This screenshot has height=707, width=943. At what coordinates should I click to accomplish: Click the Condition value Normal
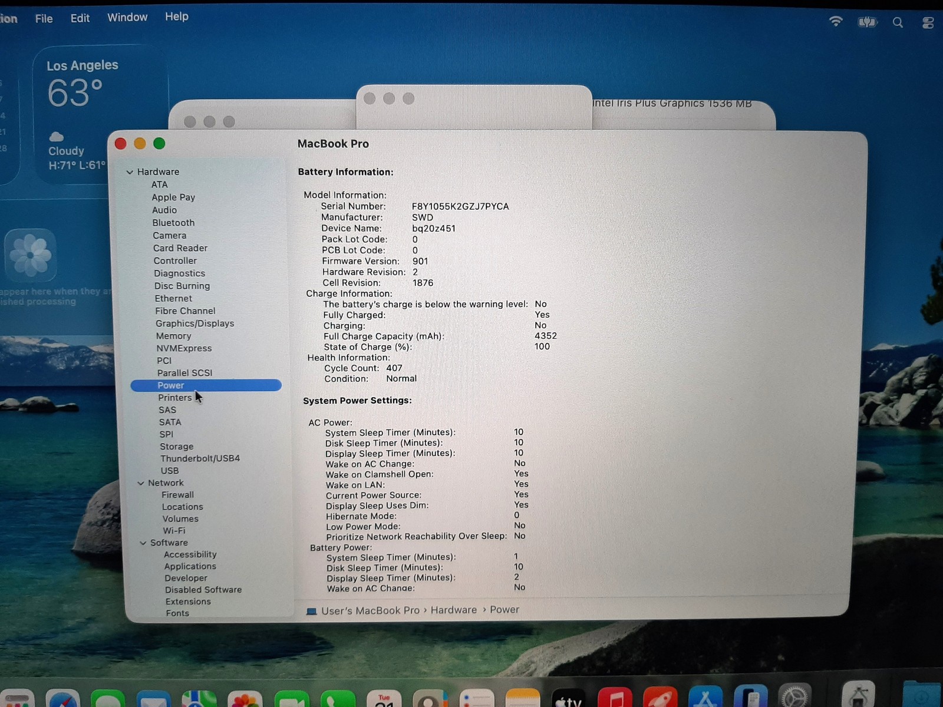[x=401, y=379]
